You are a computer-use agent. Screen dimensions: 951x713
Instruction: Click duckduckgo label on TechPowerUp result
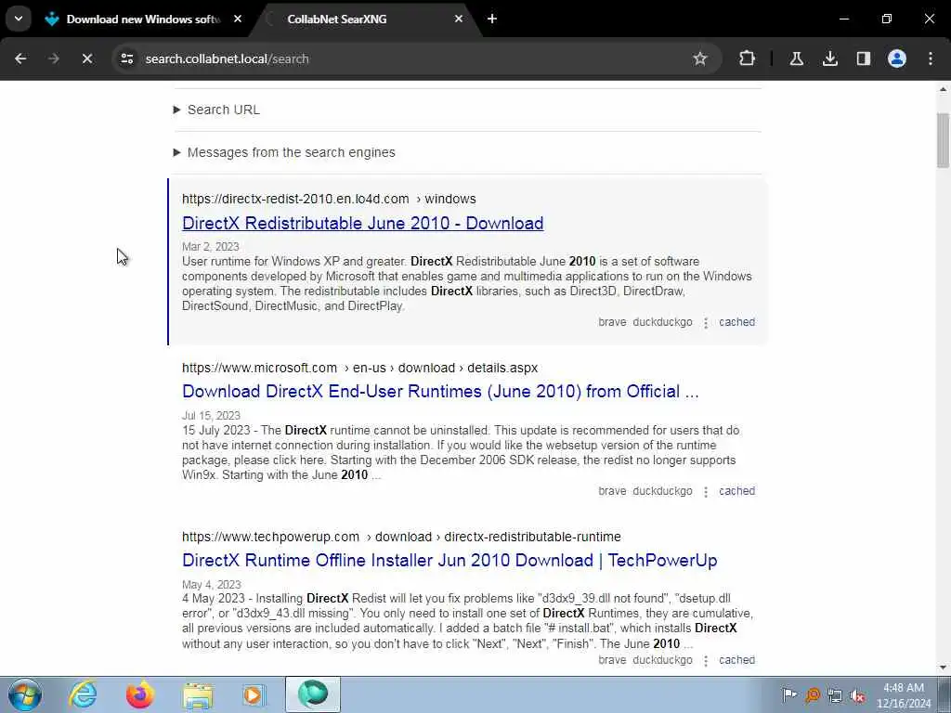click(662, 660)
